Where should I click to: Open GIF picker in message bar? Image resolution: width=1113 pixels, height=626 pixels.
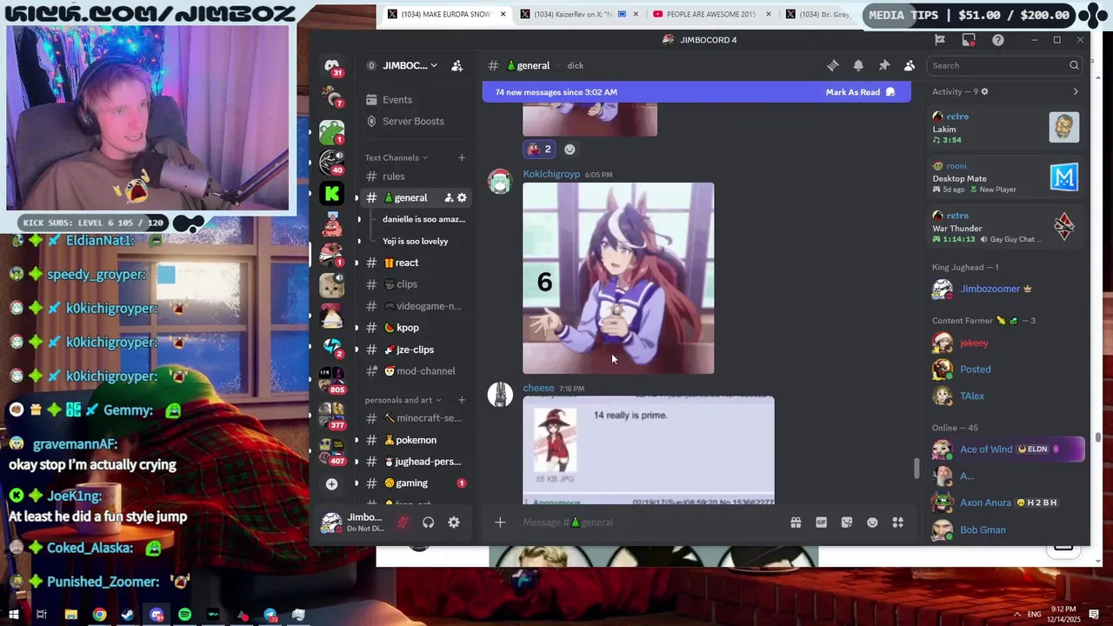[821, 523]
